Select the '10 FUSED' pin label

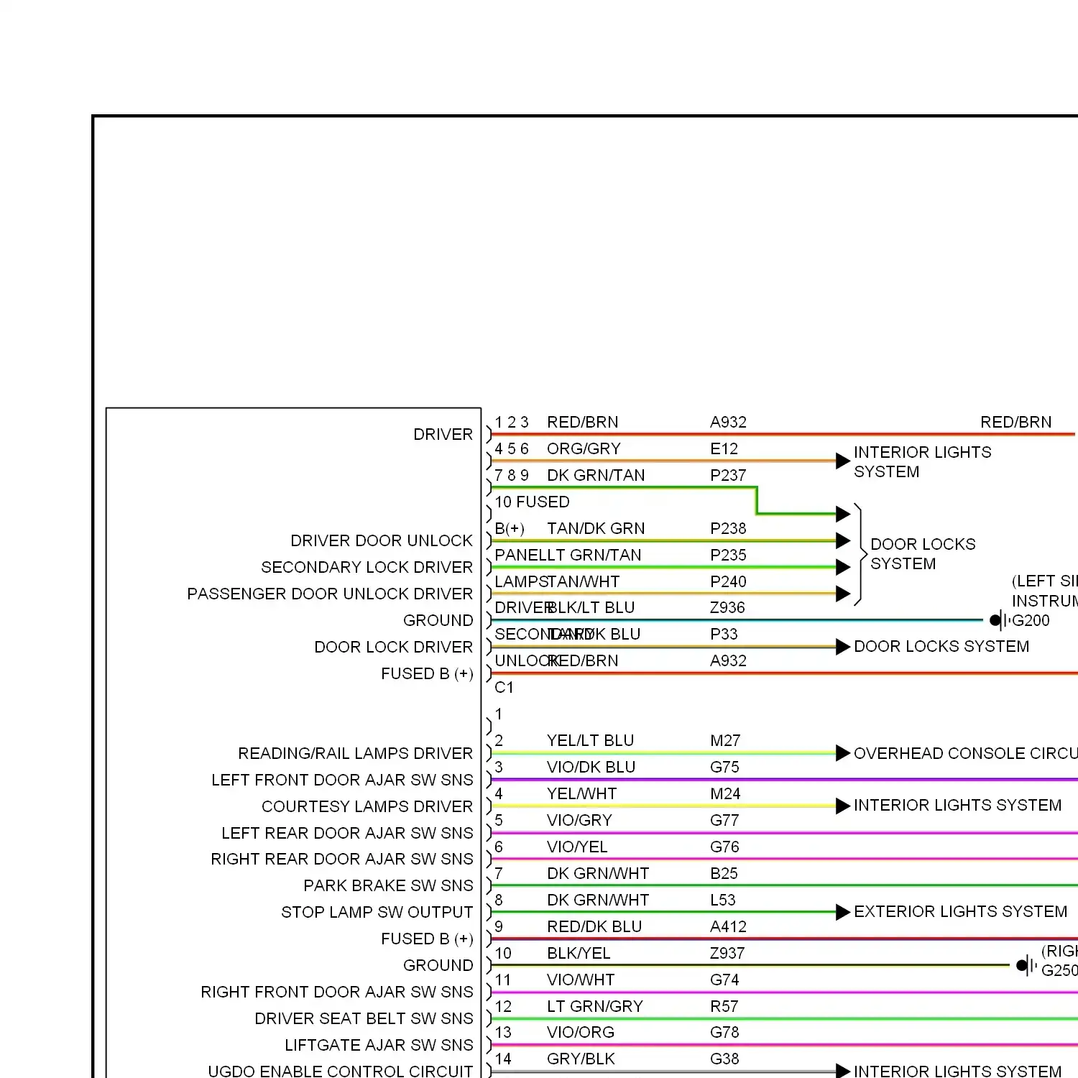(x=532, y=502)
